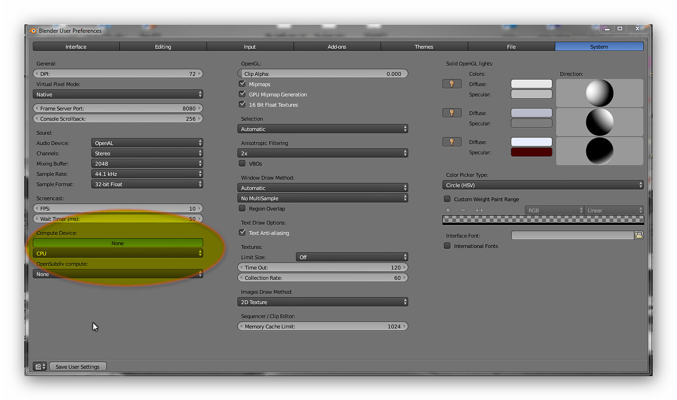Switch to the Add-ons tab
The image size is (677, 400).
coord(337,47)
